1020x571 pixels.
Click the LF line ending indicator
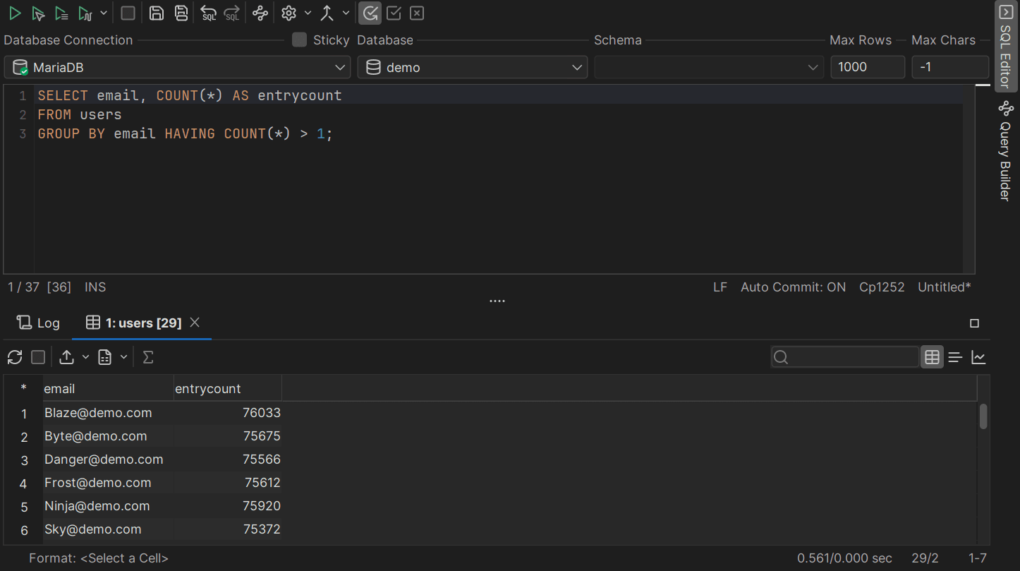coord(720,287)
